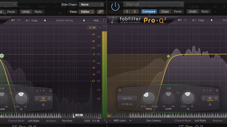Click the GAIN knob in right band panel
This screenshot has height=127, width=227.
coord(168,98)
